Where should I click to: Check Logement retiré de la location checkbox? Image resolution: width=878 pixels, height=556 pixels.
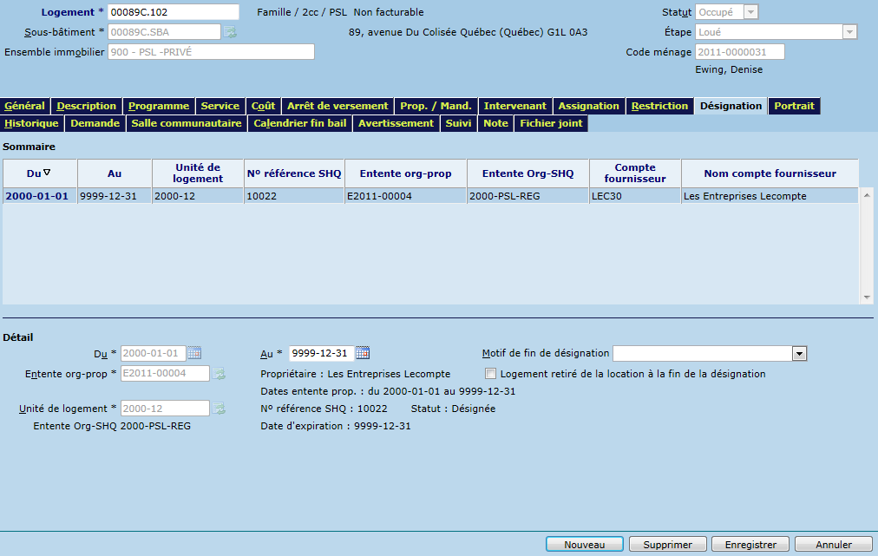pyautogui.click(x=491, y=374)
